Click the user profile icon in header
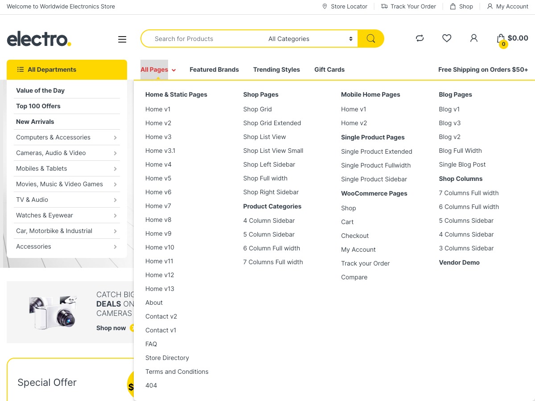Viewport: 535px width, 401px height. [474, 38]
